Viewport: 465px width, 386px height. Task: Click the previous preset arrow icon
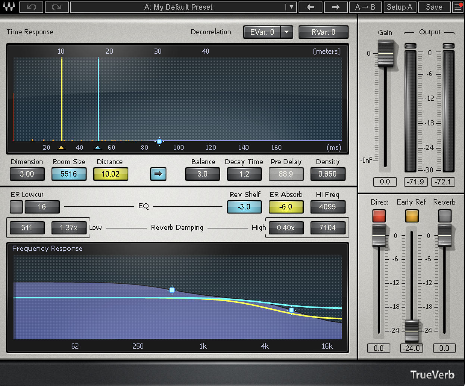click(x=310, y=7)
